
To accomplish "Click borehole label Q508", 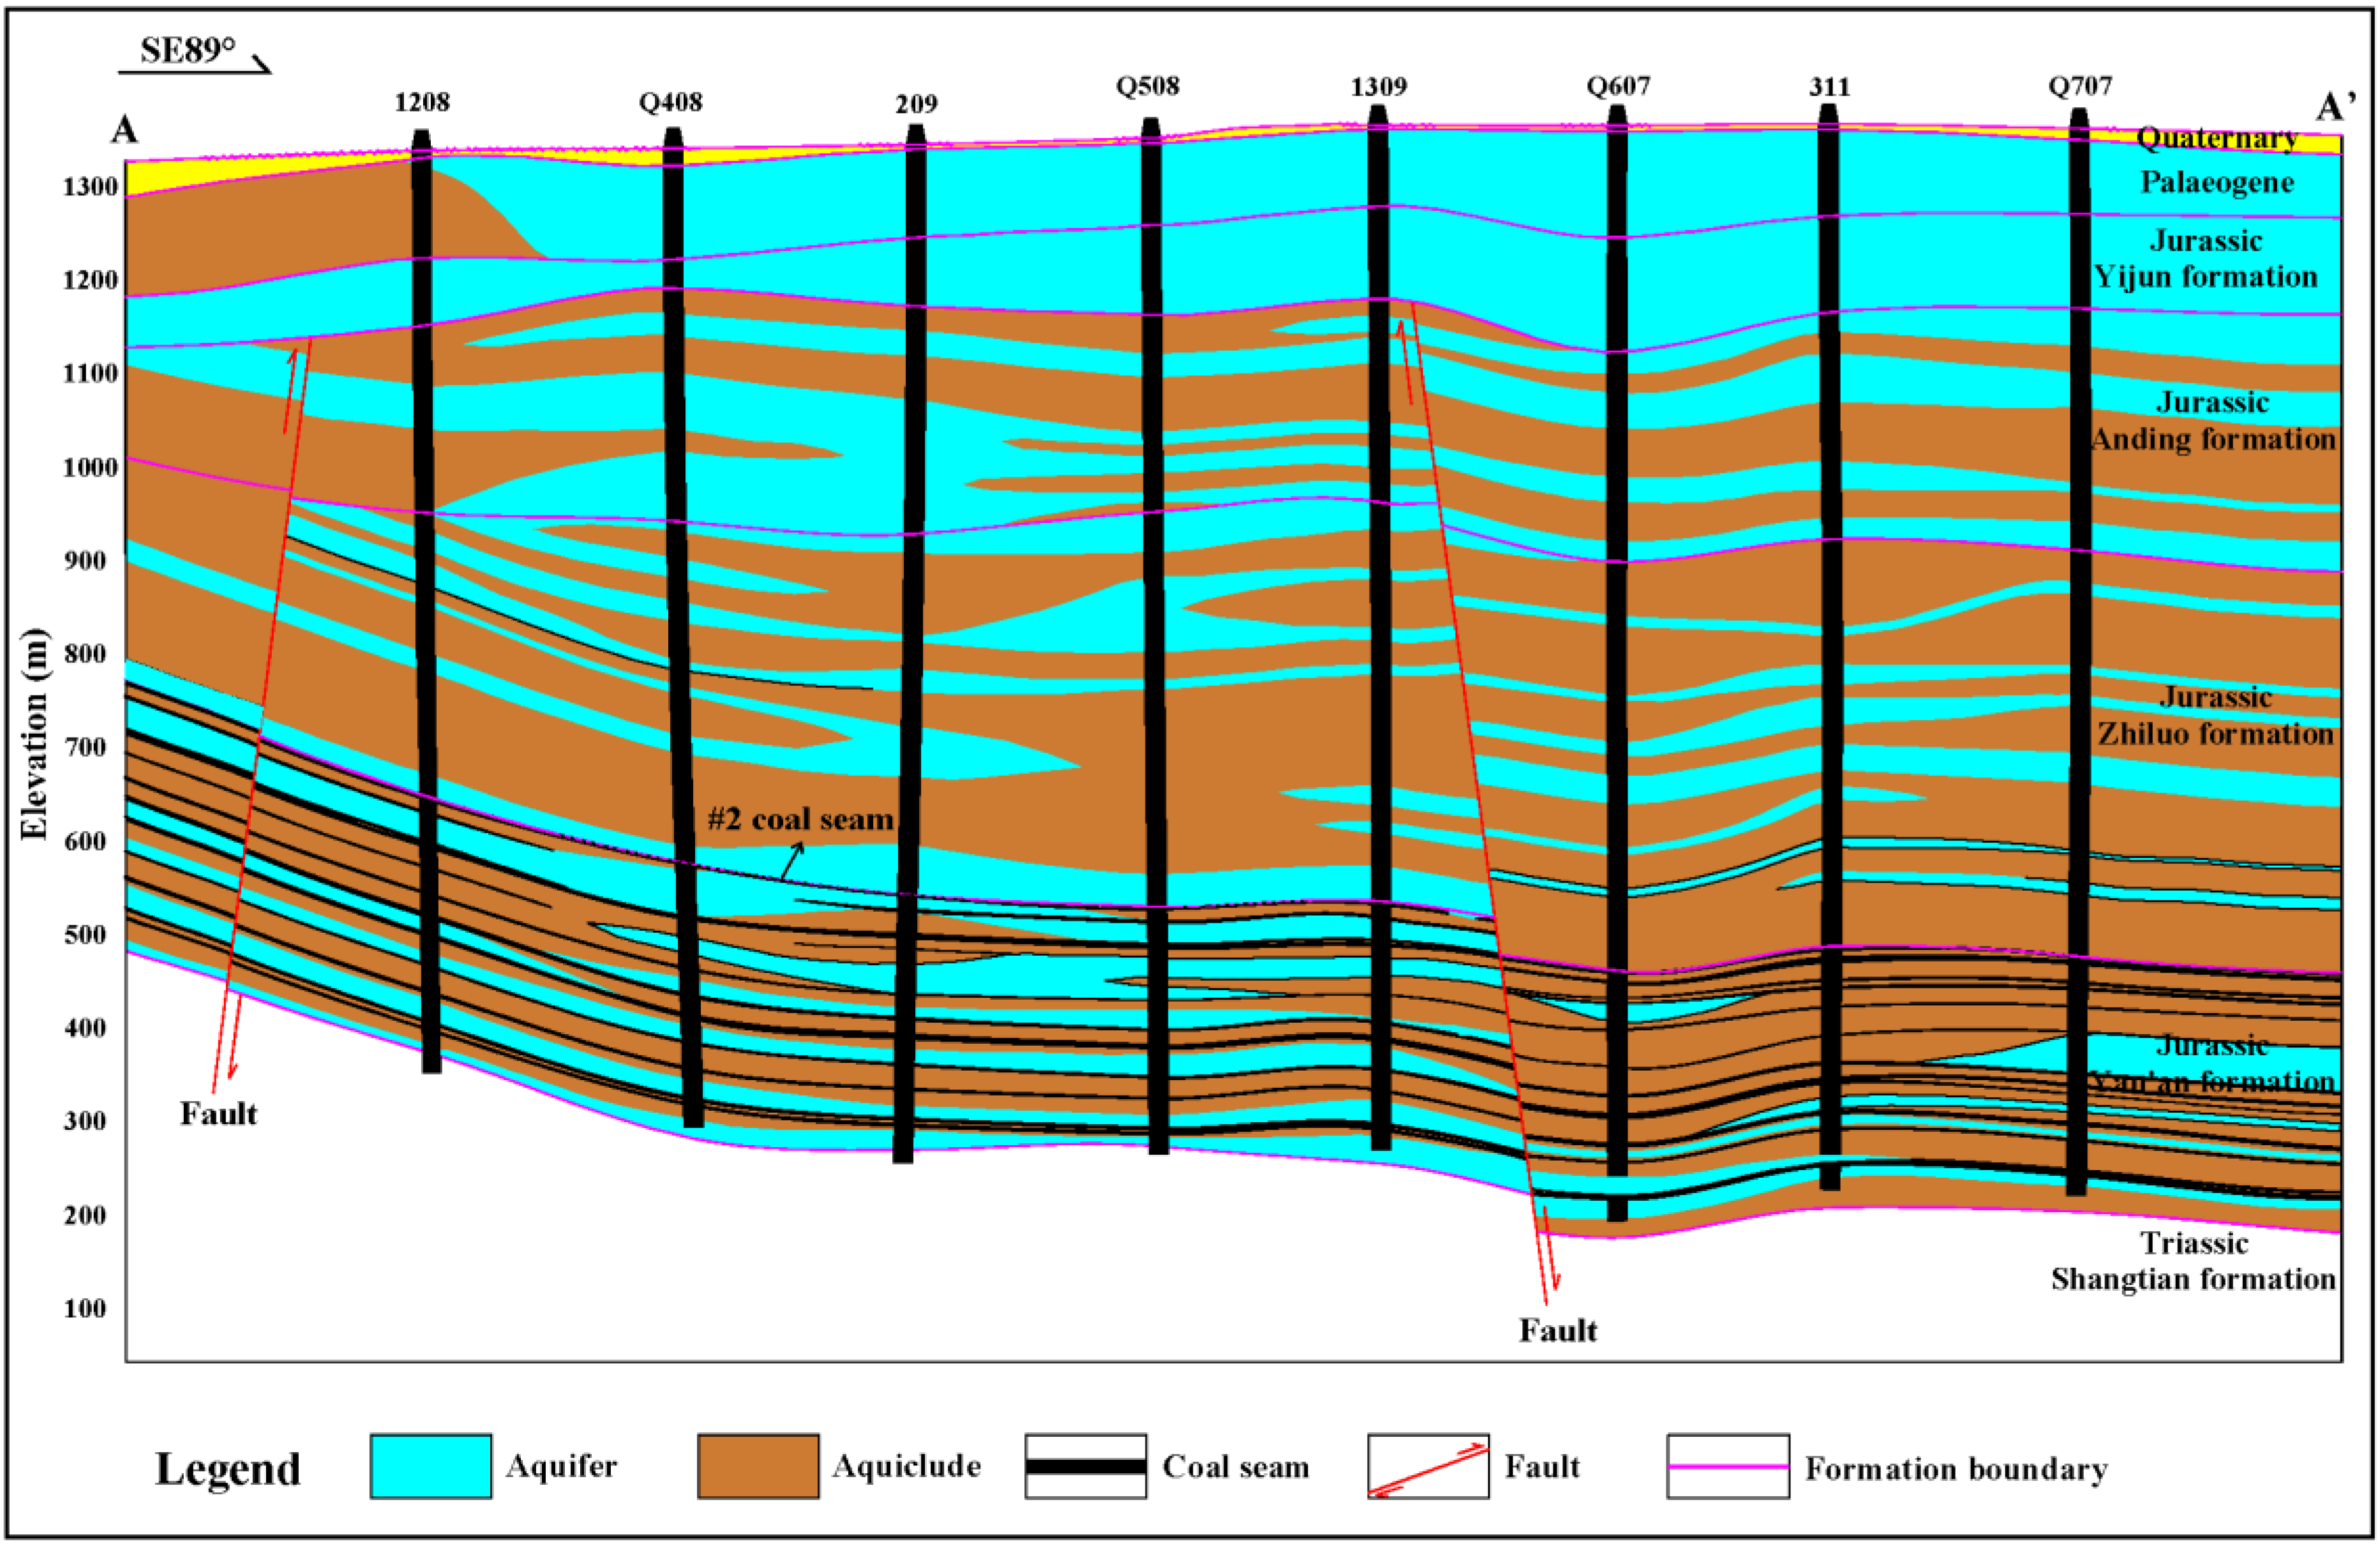I will [1148, 86].
